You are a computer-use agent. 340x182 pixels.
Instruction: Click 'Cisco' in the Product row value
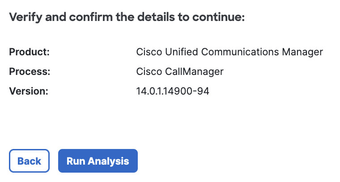pos(147,52)
